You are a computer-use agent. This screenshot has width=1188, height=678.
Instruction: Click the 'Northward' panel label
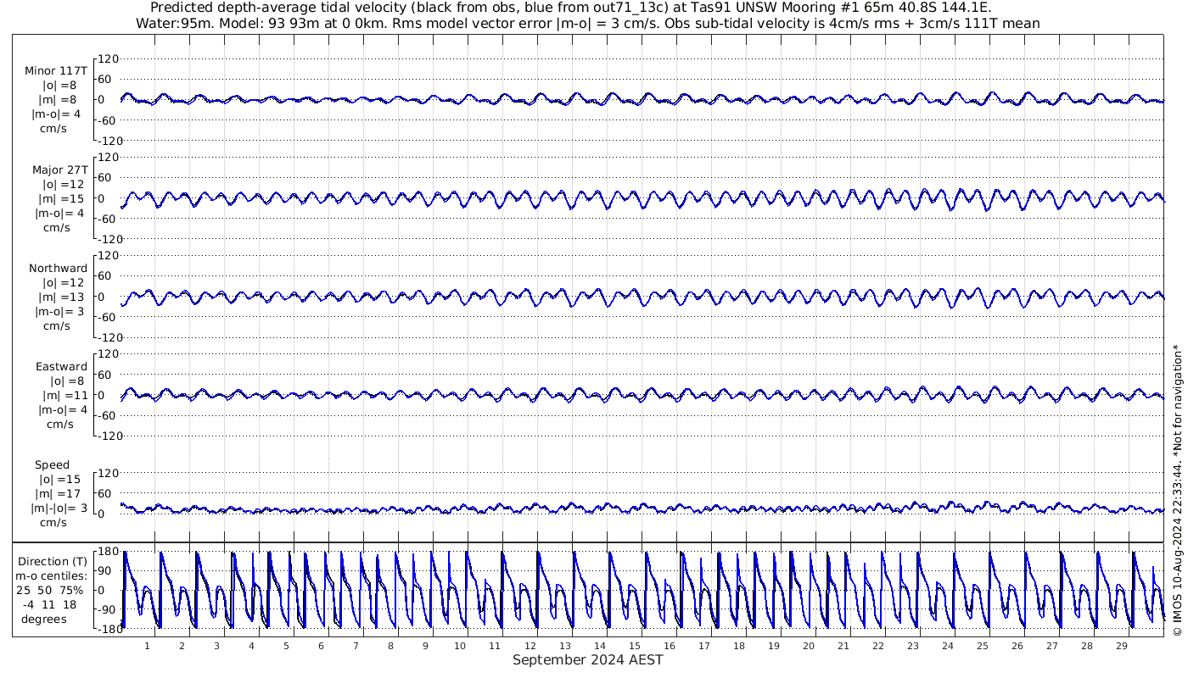pos(58,269)
